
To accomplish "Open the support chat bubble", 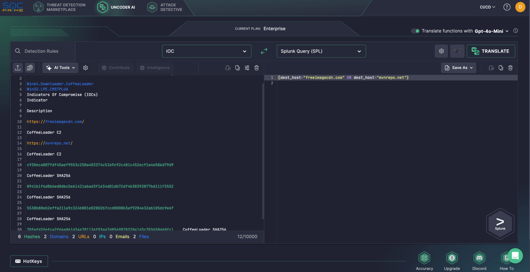I will coord(515,256).
